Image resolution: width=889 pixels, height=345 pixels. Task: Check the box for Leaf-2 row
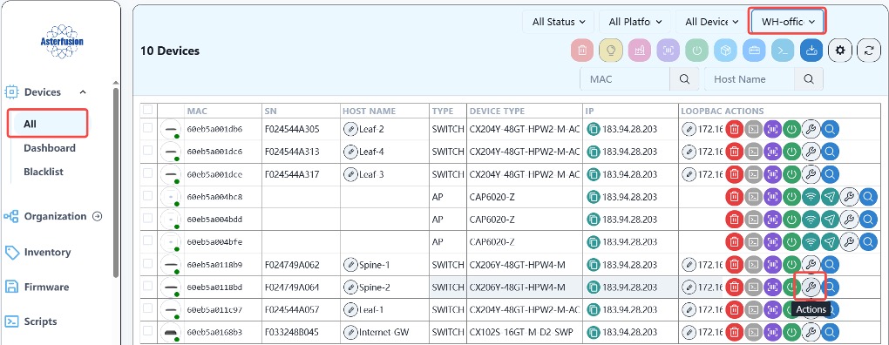[148, 128]
